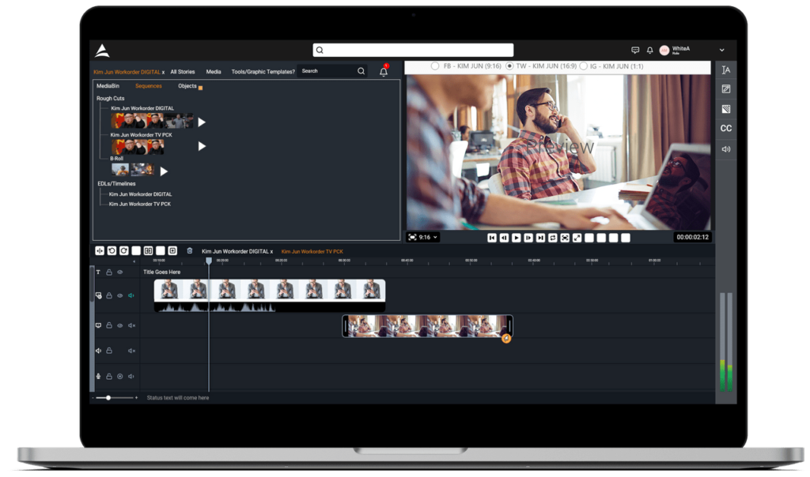Click the notification bell with red badge
Image resolution: width=810 pixels, height=477 pixels.
(384, 71)
